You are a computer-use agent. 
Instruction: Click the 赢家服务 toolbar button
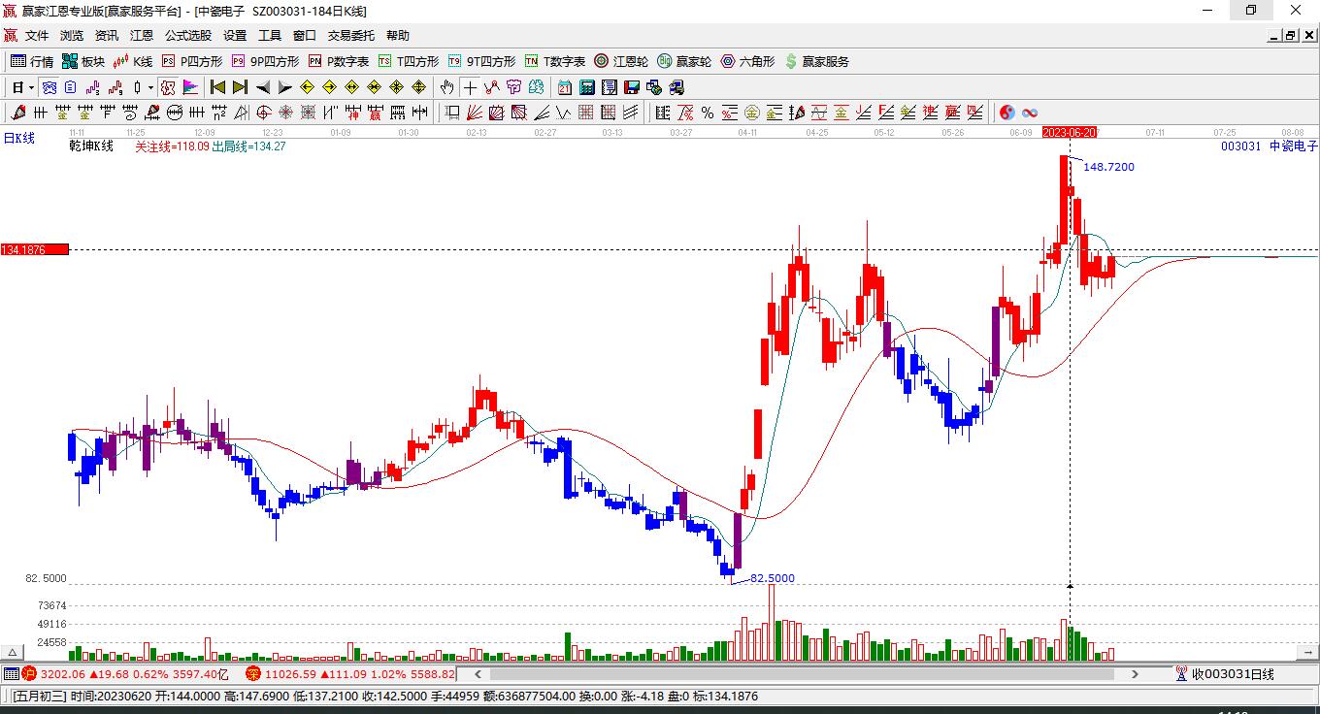tap(825, 60)
